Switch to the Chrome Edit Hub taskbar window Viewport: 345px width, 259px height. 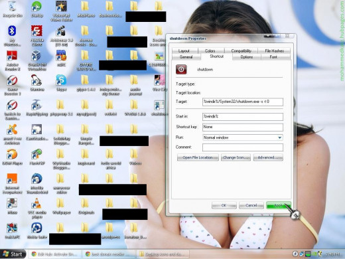click(55, 254)
